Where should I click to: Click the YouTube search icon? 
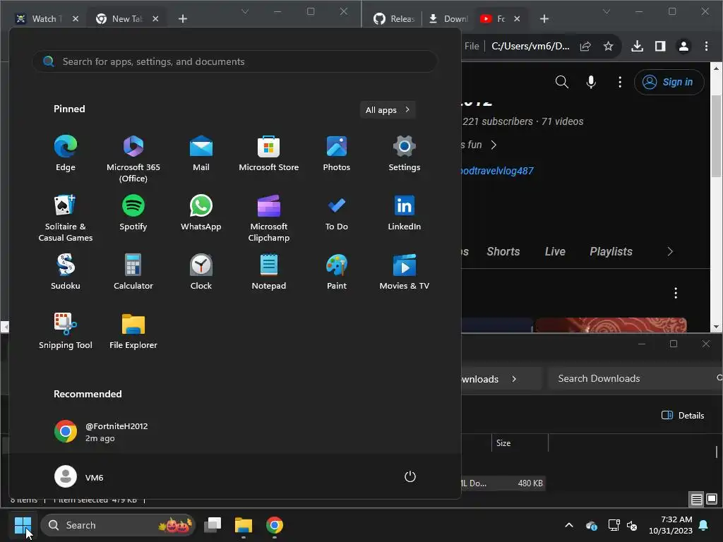(561, 82)
